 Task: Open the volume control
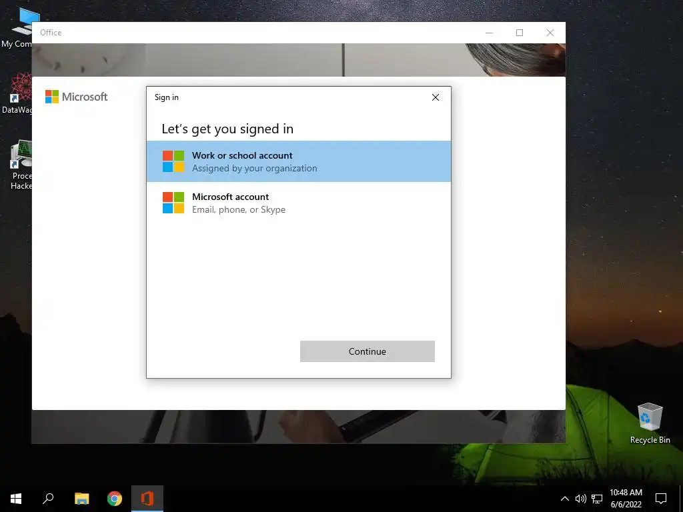click(581, 499)
